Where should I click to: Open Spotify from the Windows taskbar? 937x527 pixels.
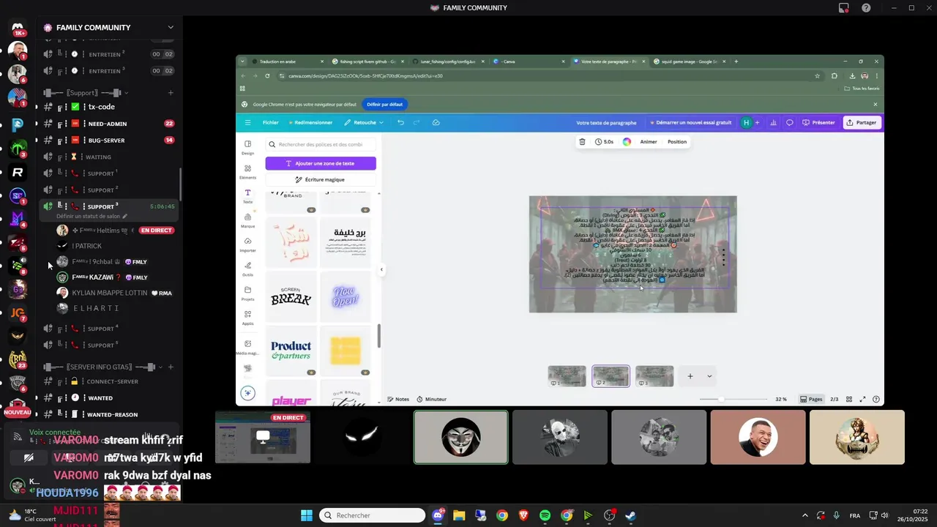545,515
